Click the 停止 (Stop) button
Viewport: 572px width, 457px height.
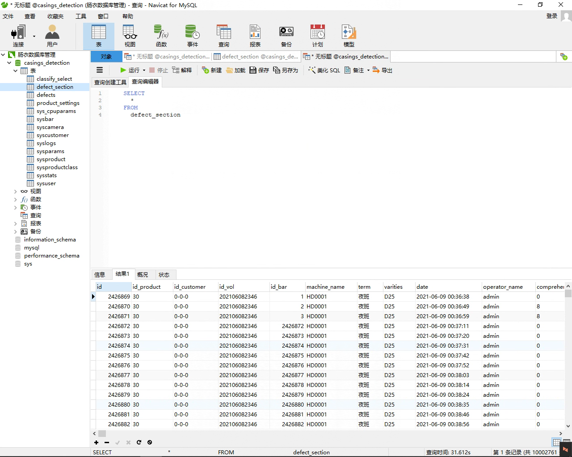159,70
